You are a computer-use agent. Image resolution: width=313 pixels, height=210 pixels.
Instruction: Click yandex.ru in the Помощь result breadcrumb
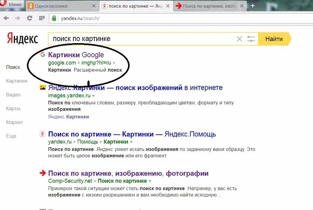pyautogui.click(x=60, y=142)
